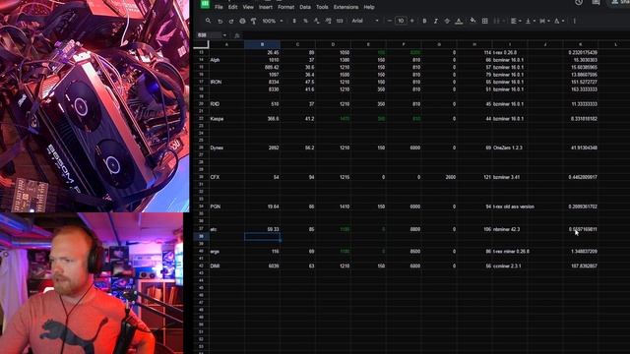
Task: Open the File menu
Action: coord(219,7)
